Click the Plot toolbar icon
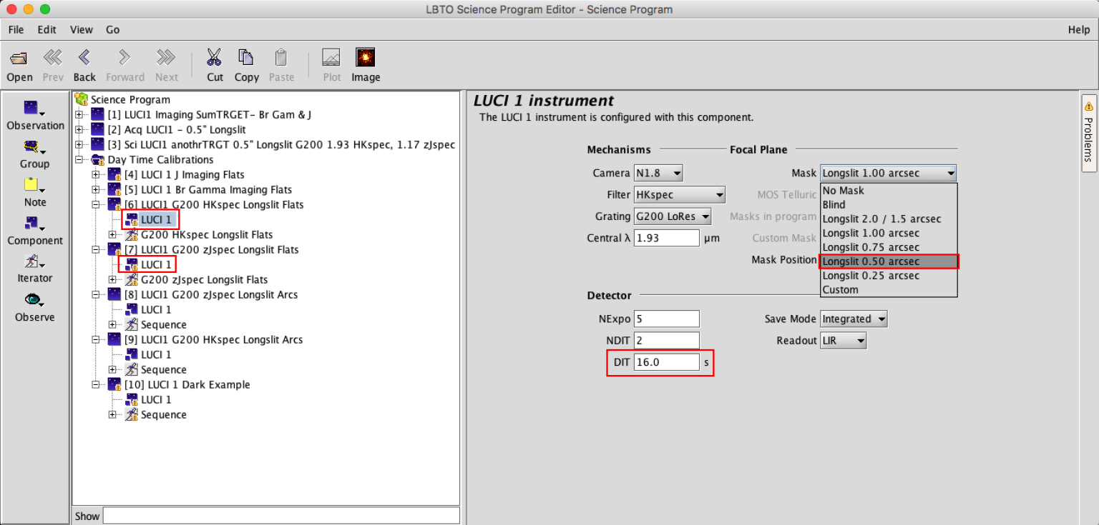 (x=331, y=57)
